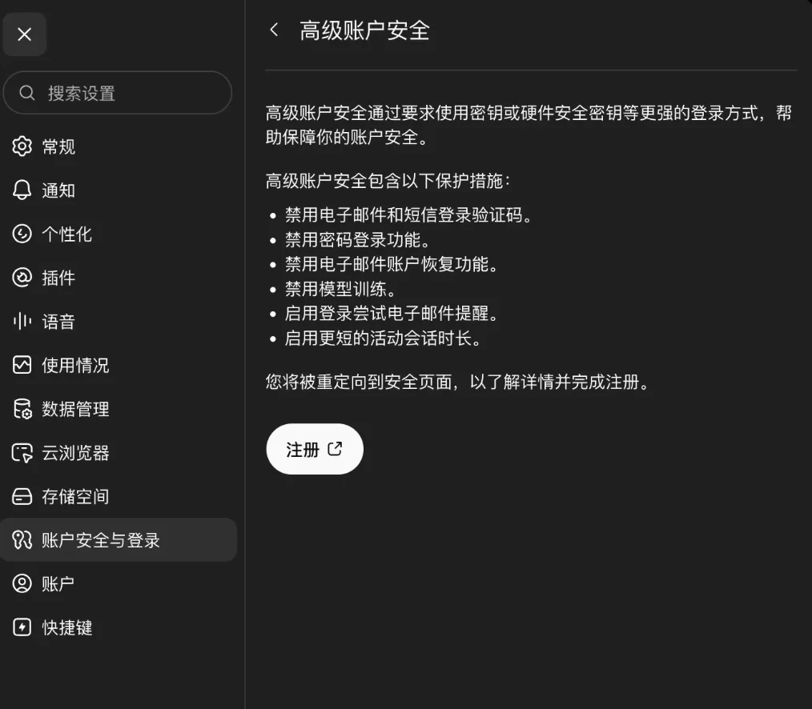Switch to 数据管理 settings
The image size is (812, 709).
(x=119, y=409)
